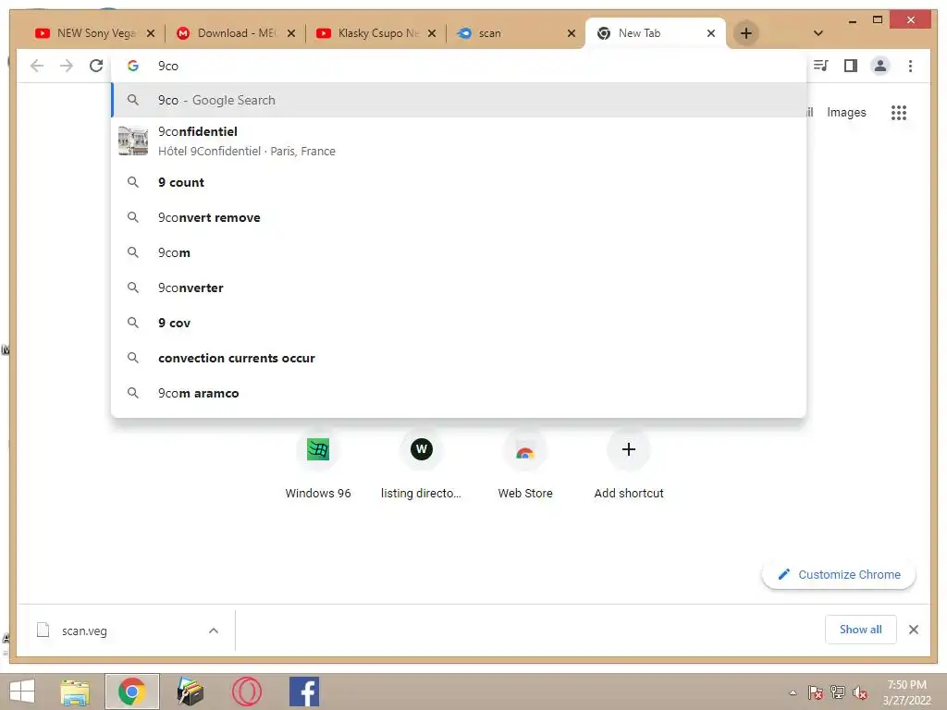
Task: Open the listing directory shortcut
Action: click(421, 465)
